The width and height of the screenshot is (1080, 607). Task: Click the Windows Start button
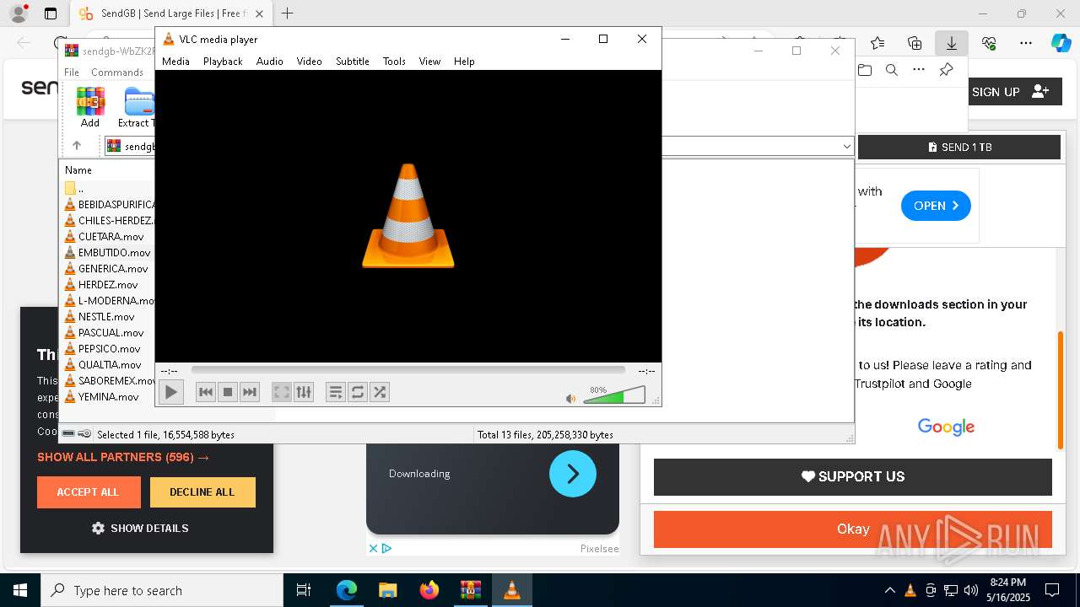click(20, 590)
